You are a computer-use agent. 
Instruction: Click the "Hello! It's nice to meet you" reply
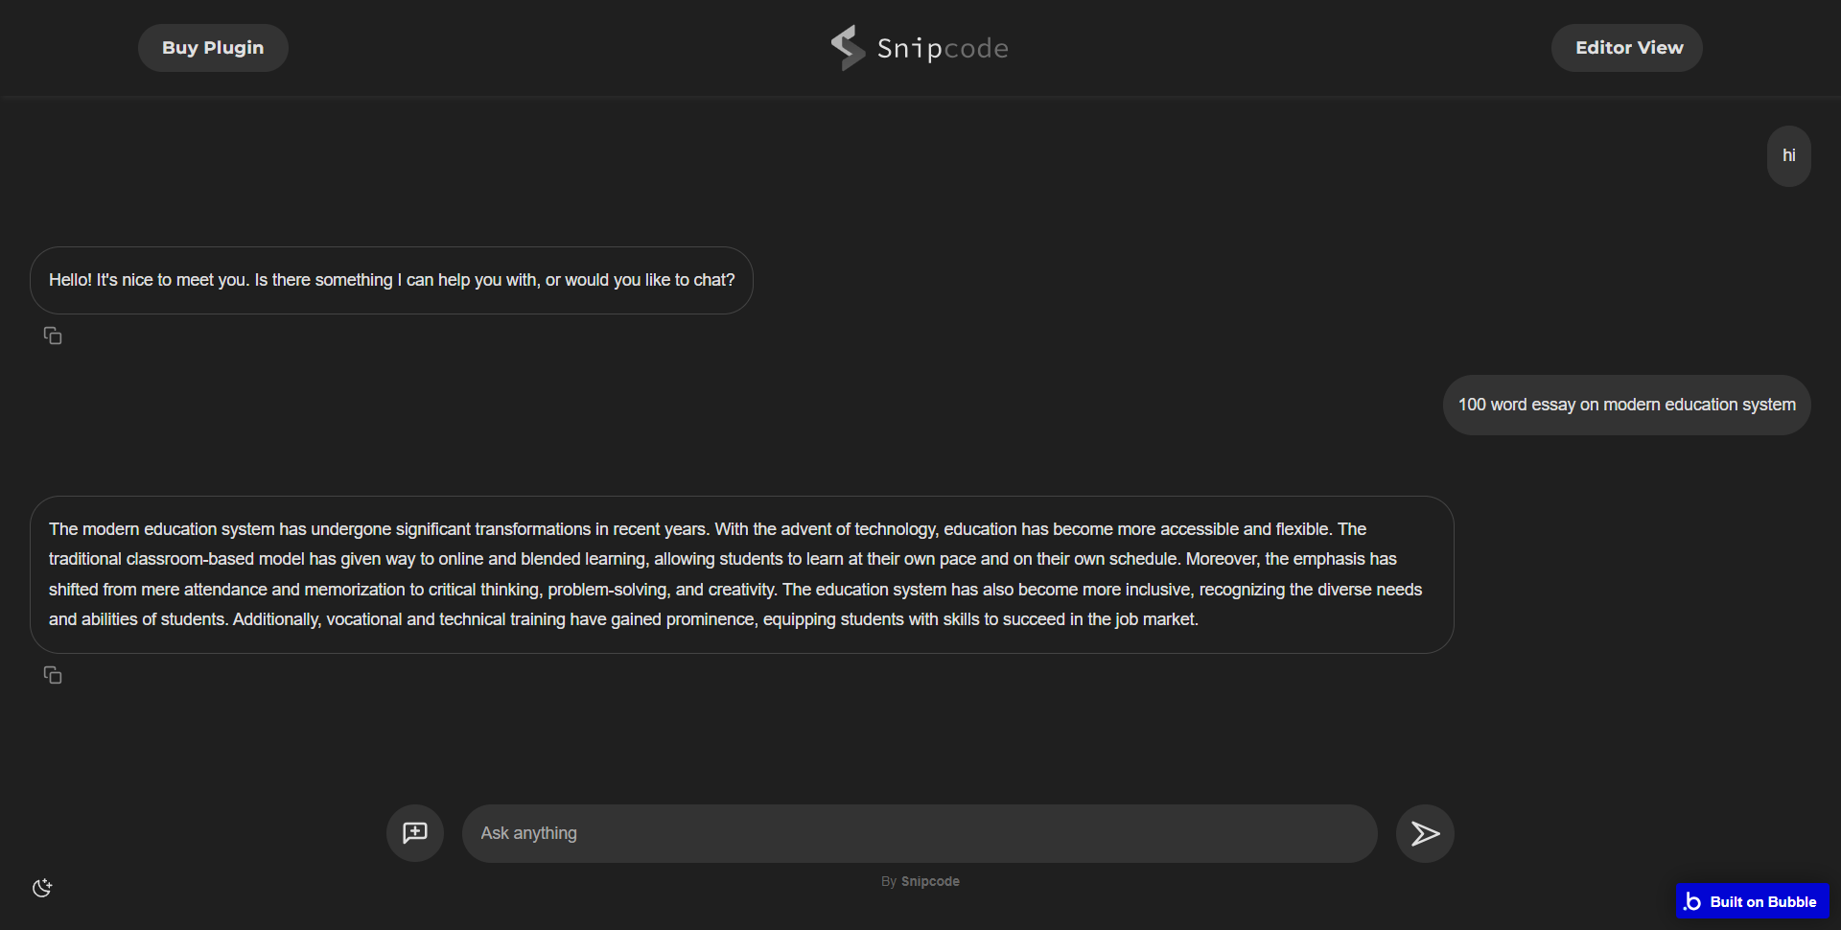tap(391, 280)
